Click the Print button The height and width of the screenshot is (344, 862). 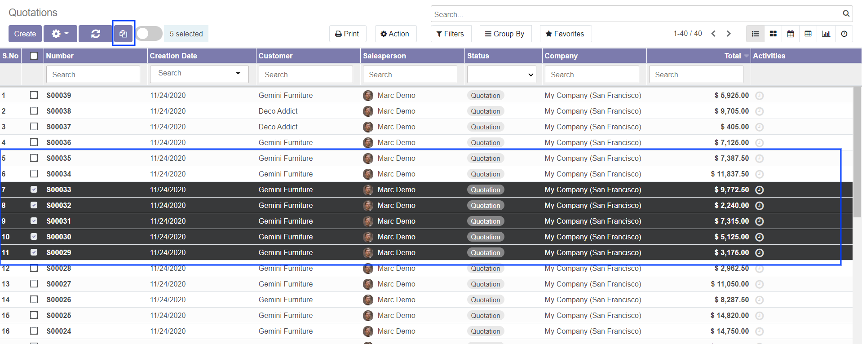click(x=347, y=34)
